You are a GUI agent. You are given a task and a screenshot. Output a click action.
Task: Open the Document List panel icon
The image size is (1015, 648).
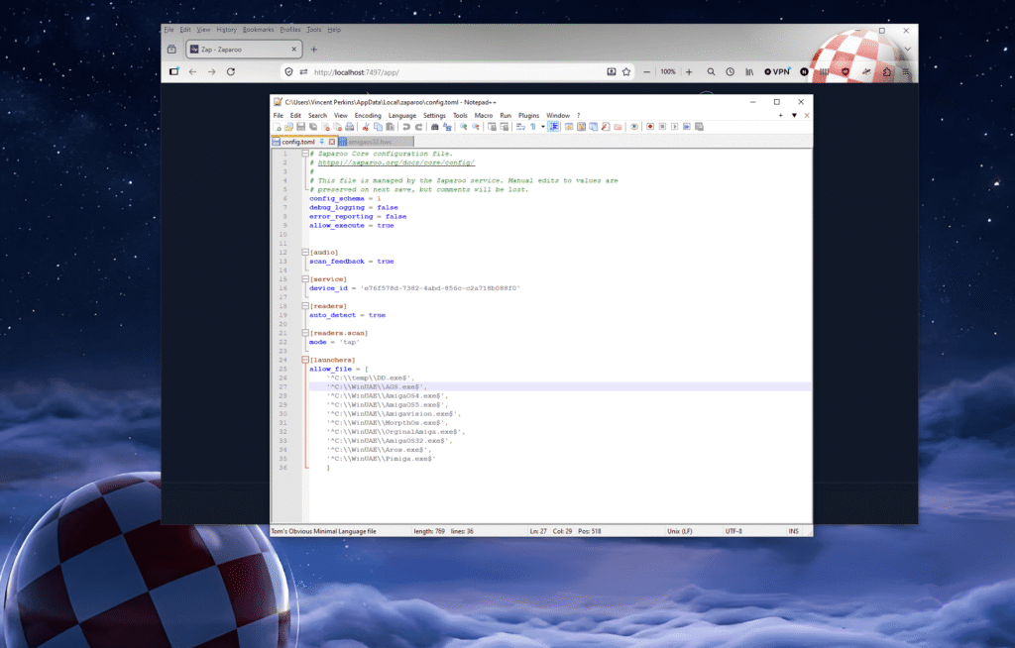pos(593,127)
